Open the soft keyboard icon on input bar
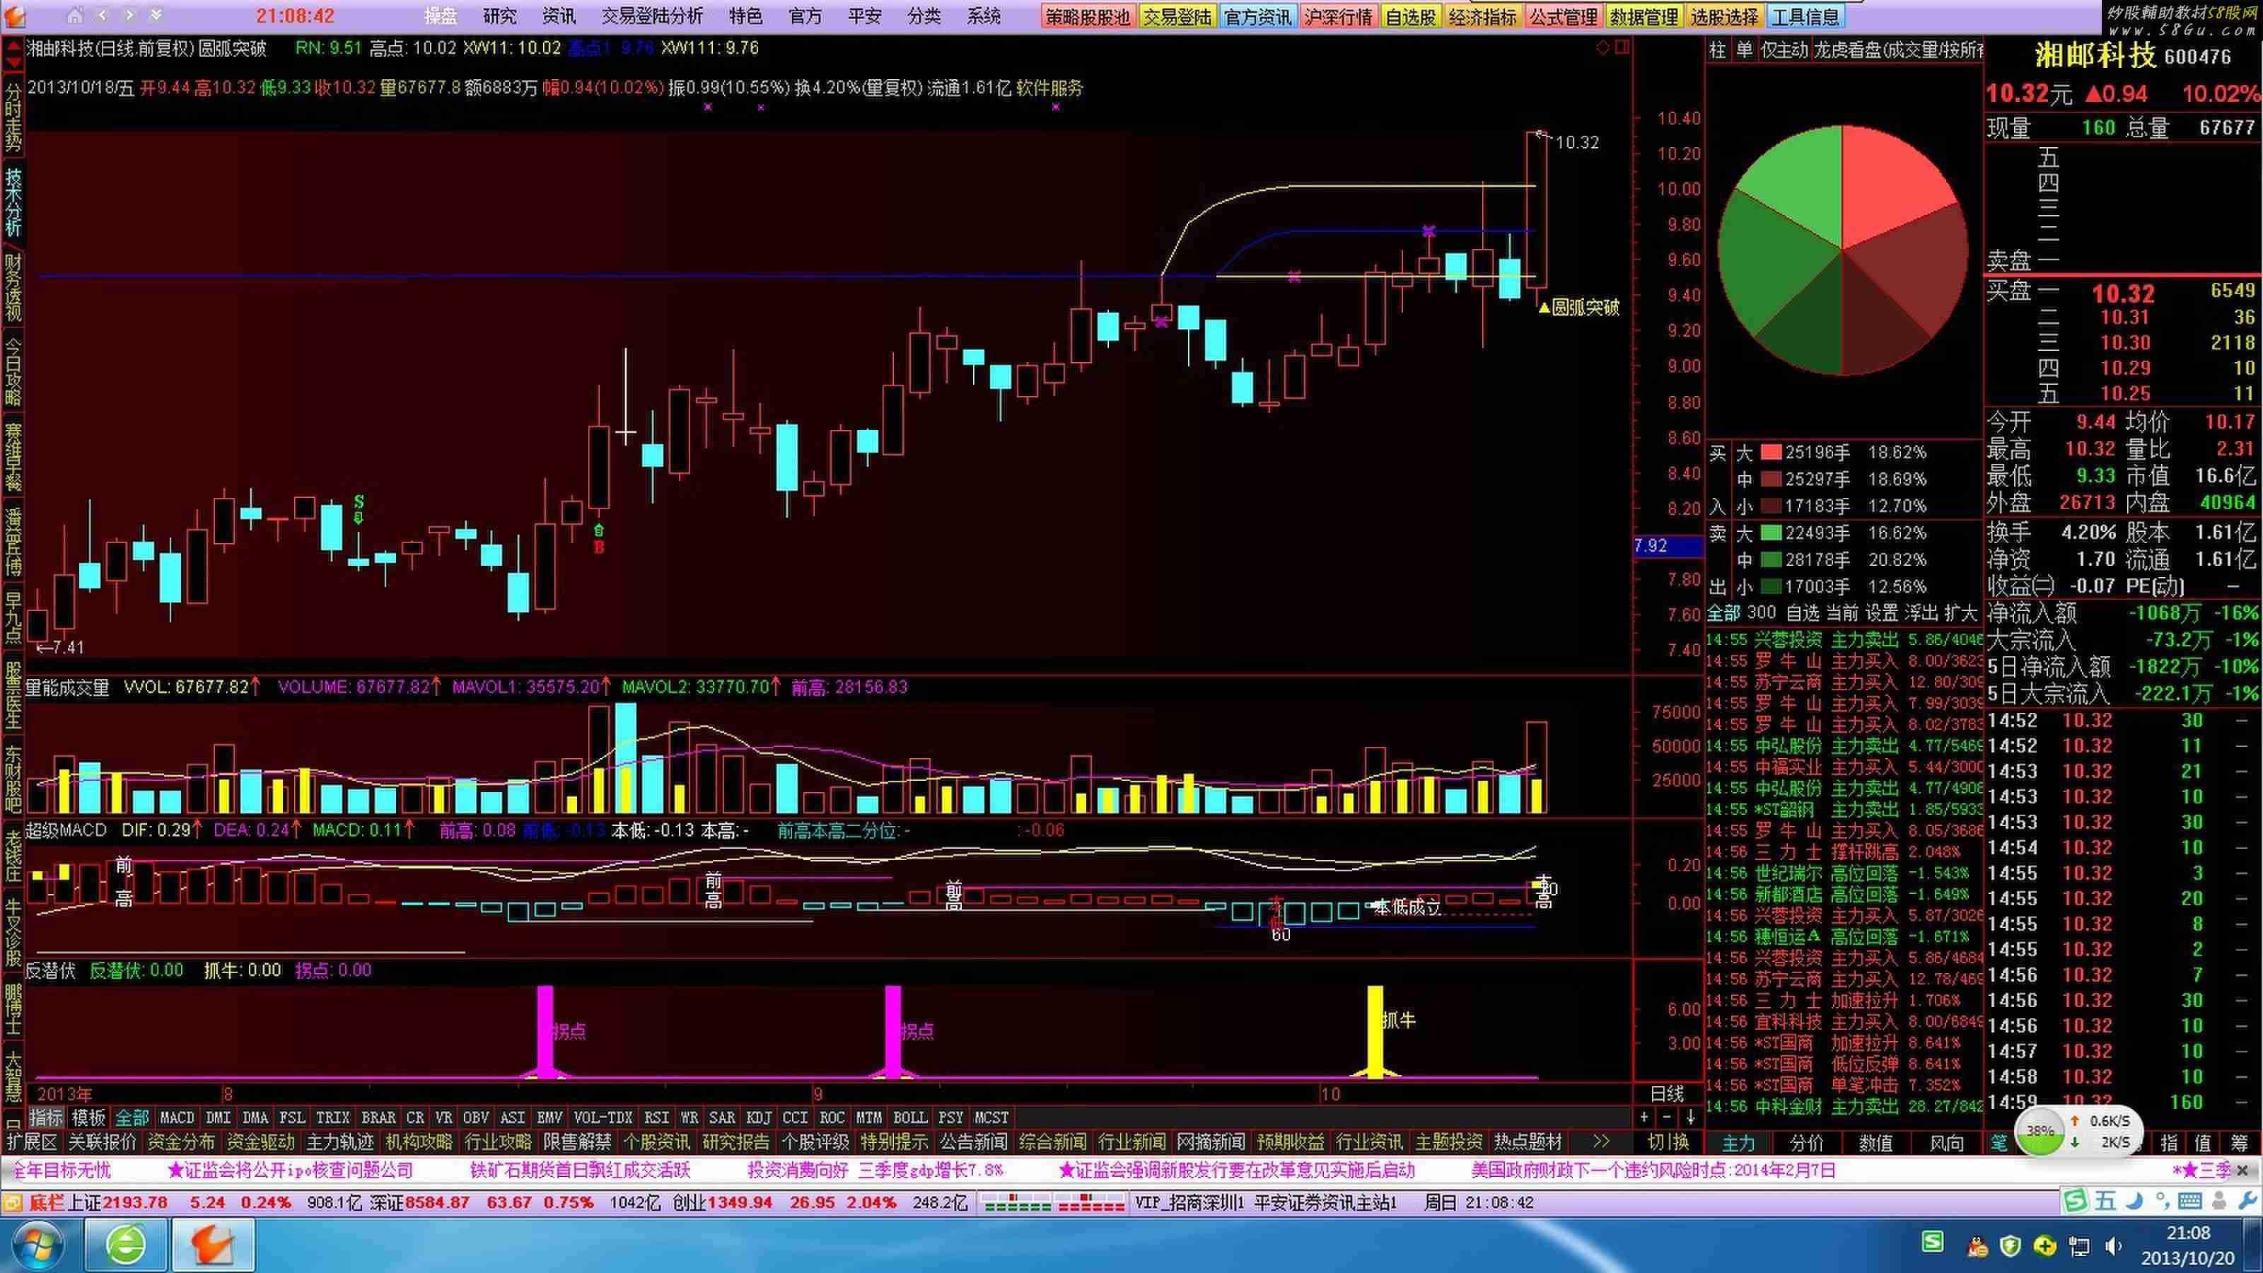The width and height of the screenshot is (2263, 1273). [x=2189, y=1201]
